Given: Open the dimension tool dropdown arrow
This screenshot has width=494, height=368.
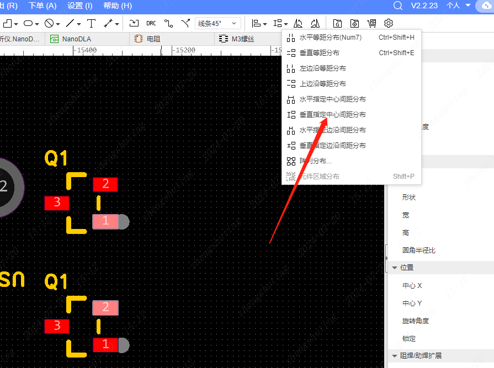Looking at the screenshot, I should point(117,24).
